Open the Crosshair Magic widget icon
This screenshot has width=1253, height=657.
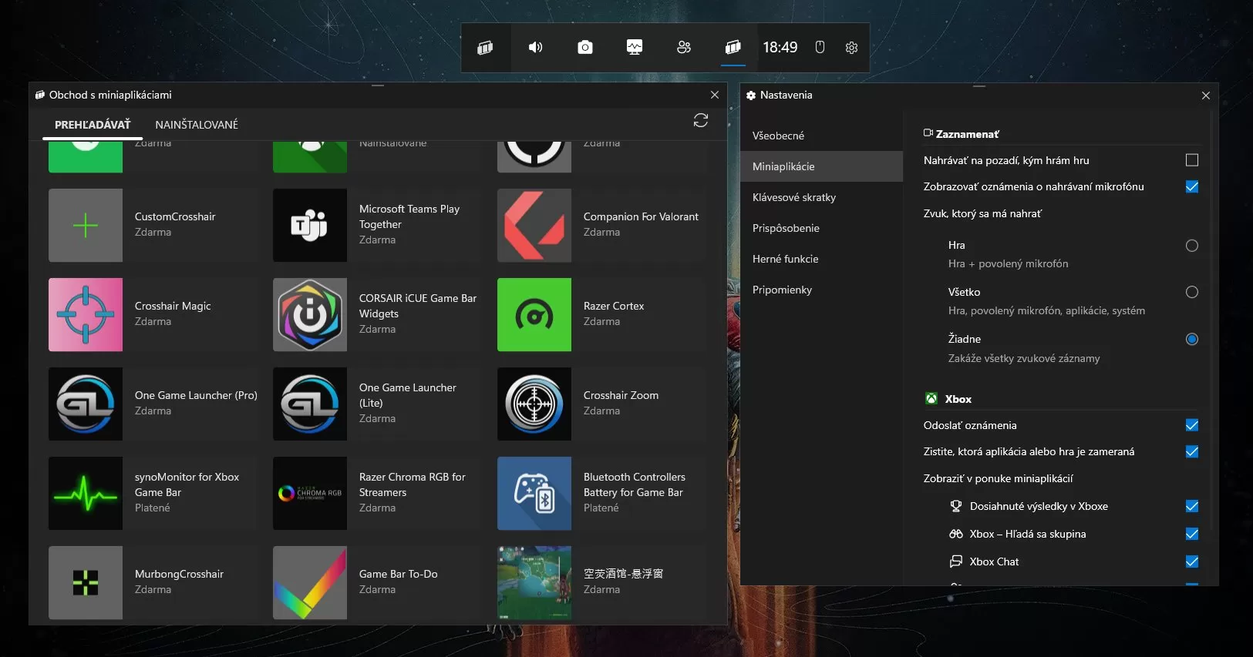pos(86,315)
